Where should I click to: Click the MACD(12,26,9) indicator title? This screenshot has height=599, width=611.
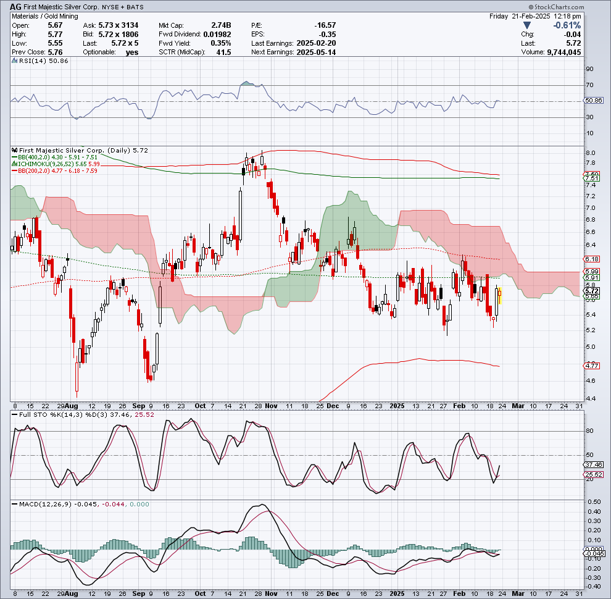click(45, 505)
